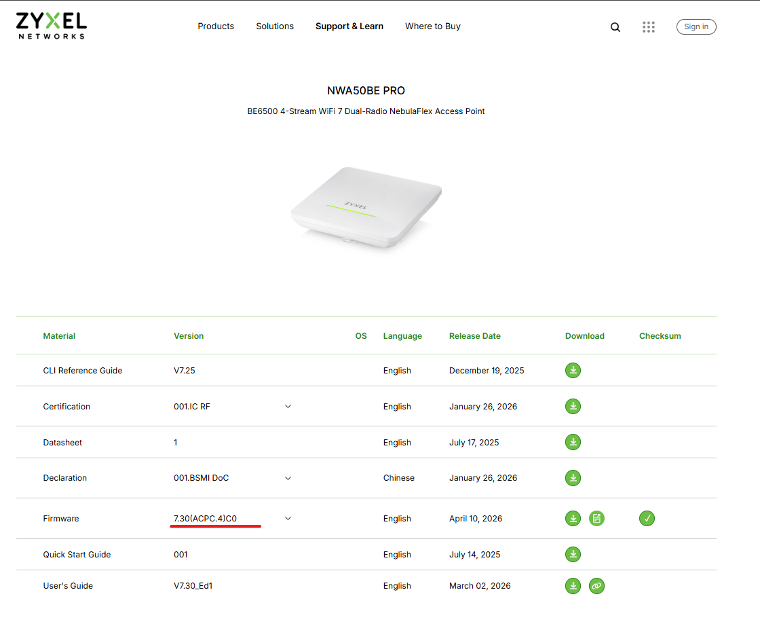Click the Chinese language cell
This screenshot has width=760, height=626.
coord(398,477)
